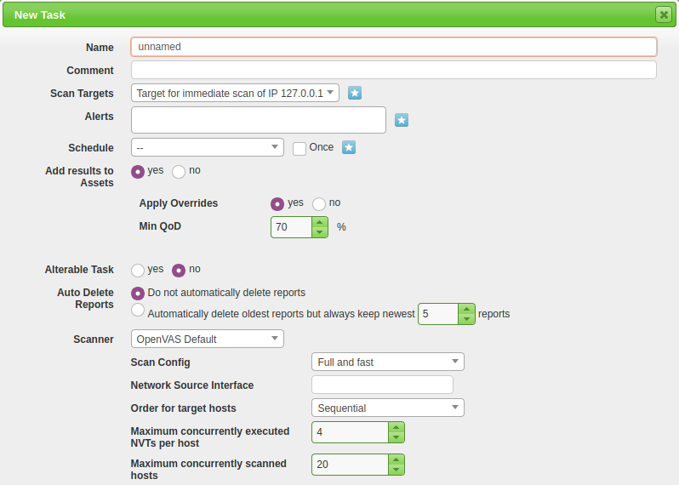The height and width of the screenshot is (485, 679).
Task: Click the Comment text field
Action: pyautogui.click(x=393, y=70)
